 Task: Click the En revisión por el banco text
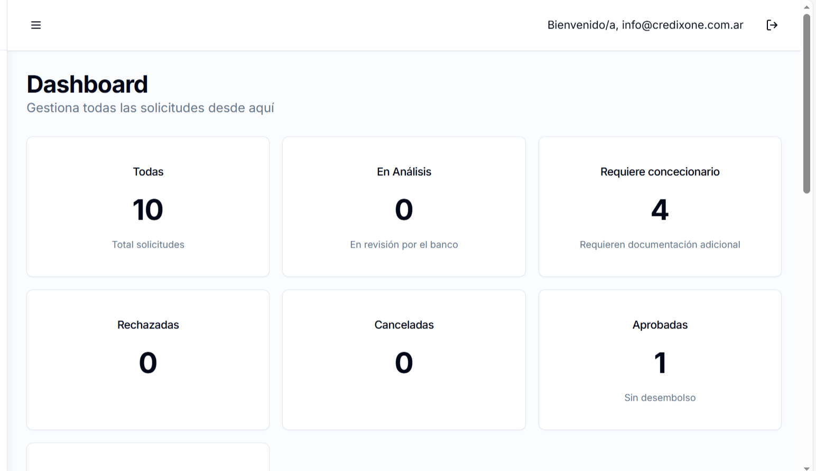coord(404,244)
